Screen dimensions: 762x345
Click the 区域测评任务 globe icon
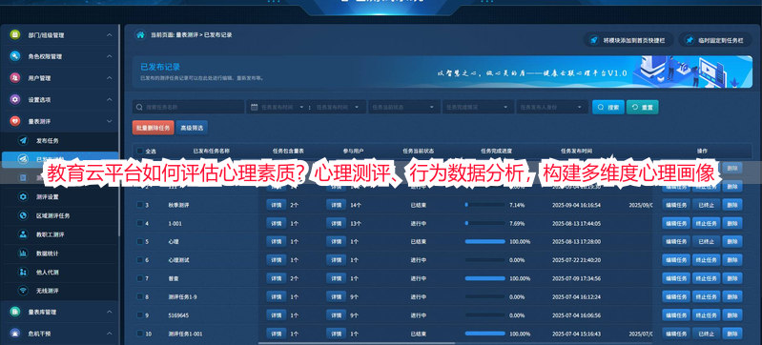(x=23, y=215)
